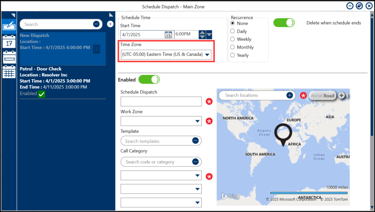The height and width of the screenshot is (212, 375).
Task: Expand the Work Zone dropdown
Action: 197,121
